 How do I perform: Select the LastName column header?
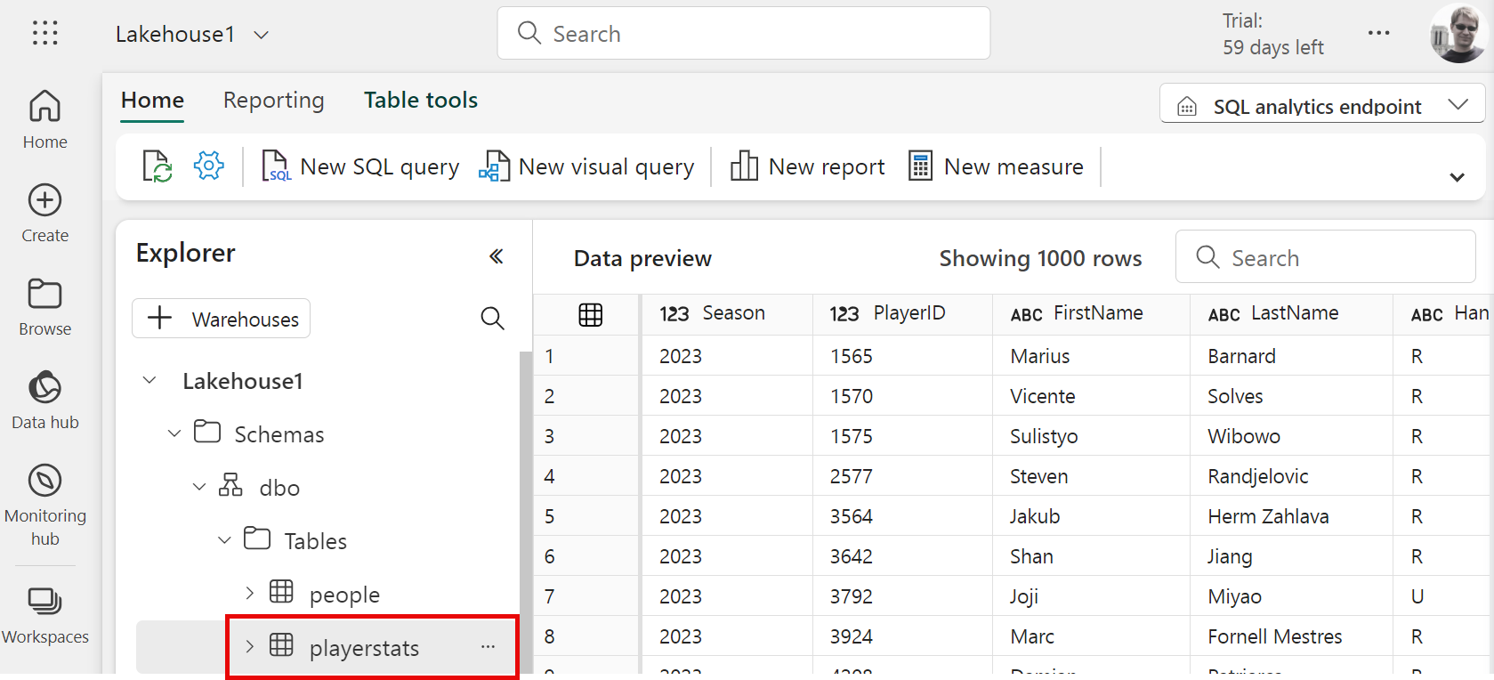coord(1290,314)
